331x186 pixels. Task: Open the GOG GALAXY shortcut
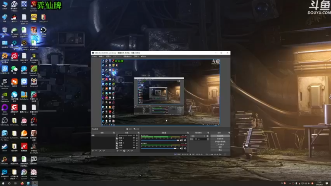pos(5,110)
